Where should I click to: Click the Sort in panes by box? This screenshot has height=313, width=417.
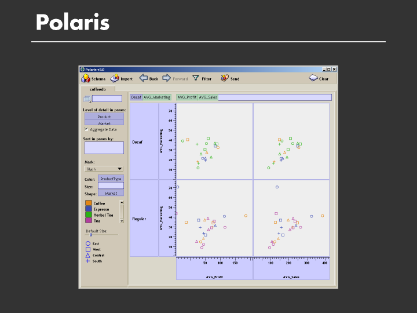pyautogui.click(x=104, y=148)
